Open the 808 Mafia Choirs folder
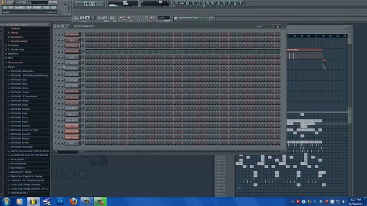Image resolution: width=367 pixels, height=206 pixels. click(x=19, y=92)
